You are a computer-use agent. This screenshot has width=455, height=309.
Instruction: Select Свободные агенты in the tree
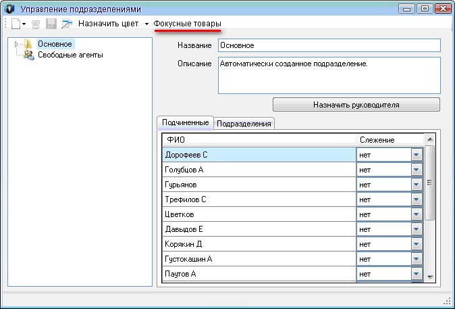[x=70, y=55]
